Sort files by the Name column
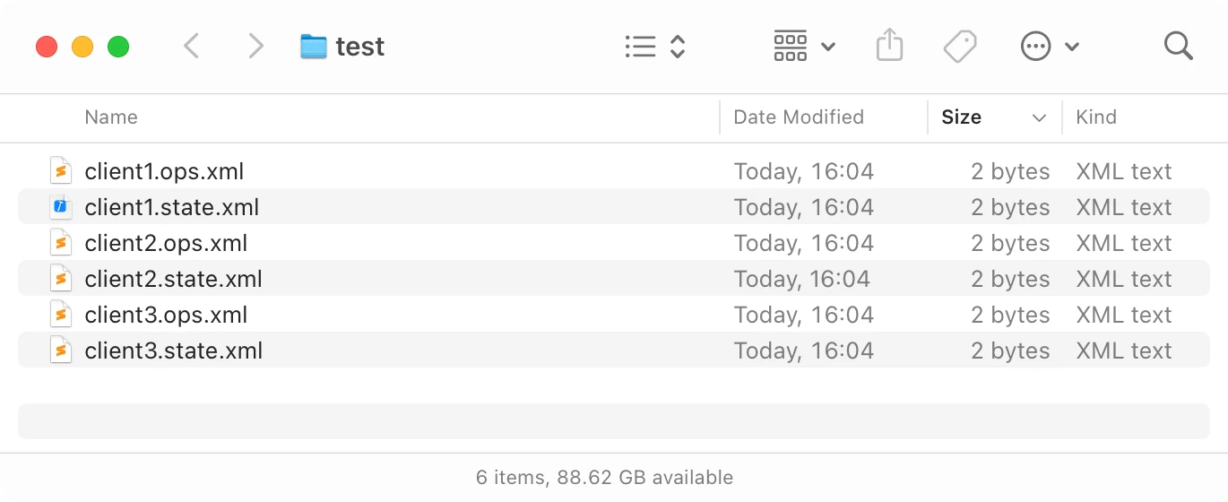 click(x=111, y=117)
